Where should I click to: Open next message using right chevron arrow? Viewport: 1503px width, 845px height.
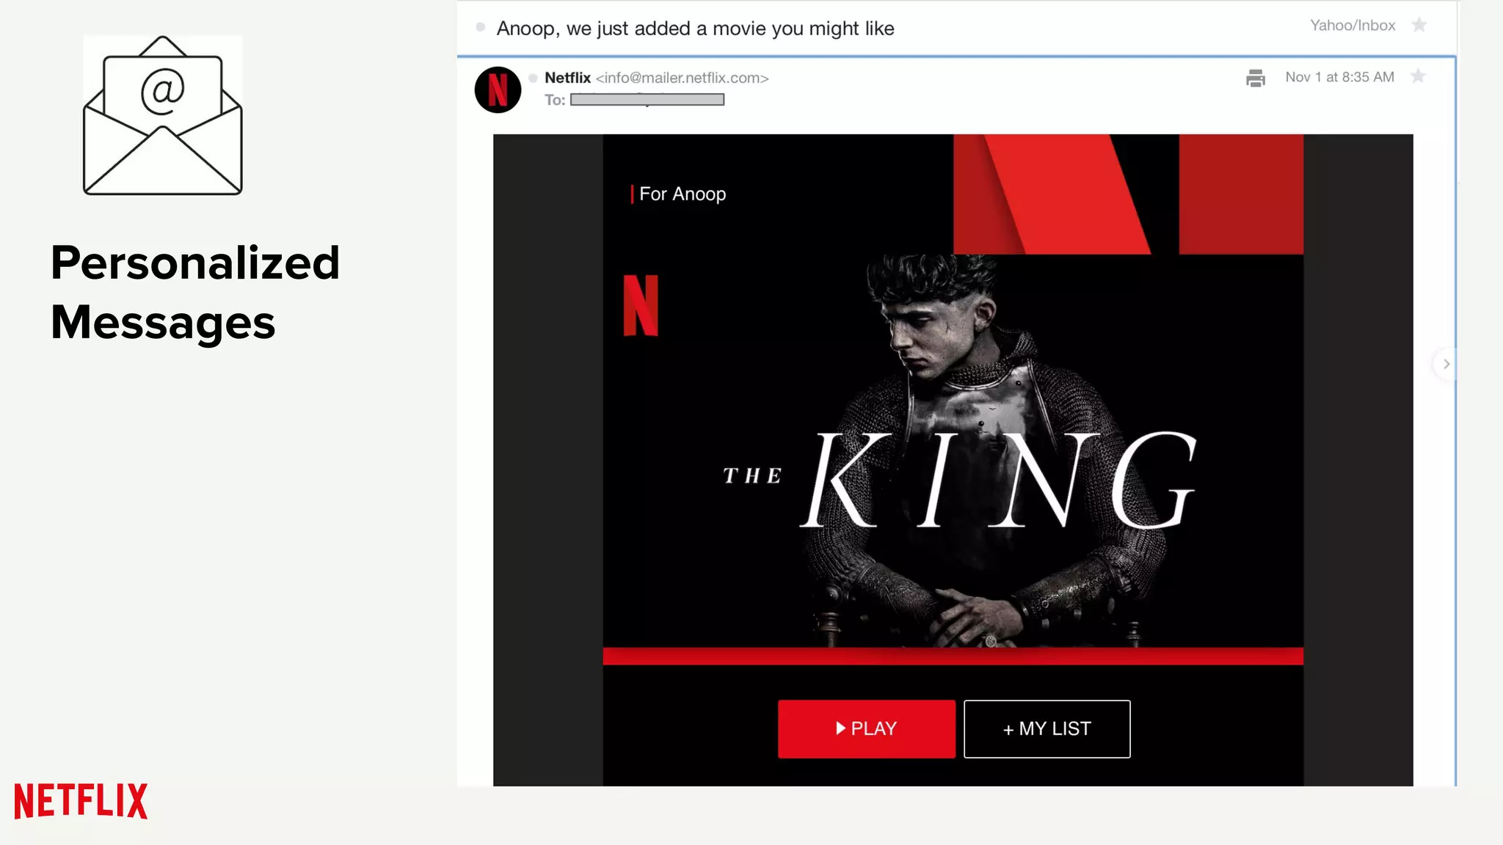1446,364
